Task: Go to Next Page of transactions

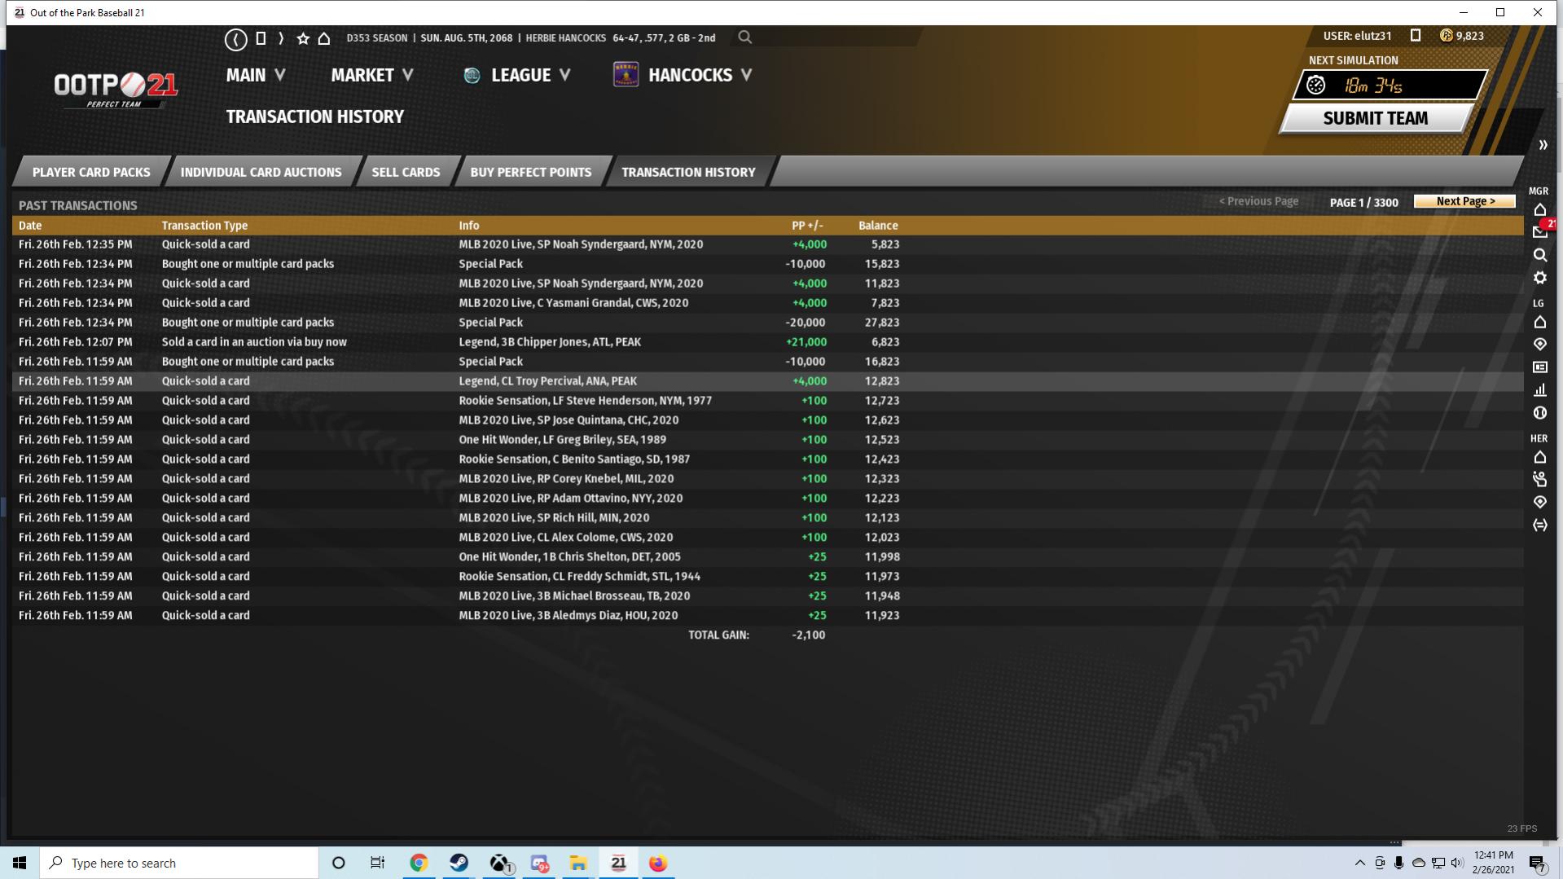Action: pos(1464,201)
